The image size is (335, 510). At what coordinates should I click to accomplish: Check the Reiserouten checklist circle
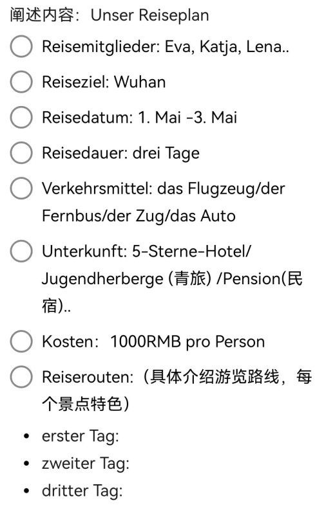21,377
